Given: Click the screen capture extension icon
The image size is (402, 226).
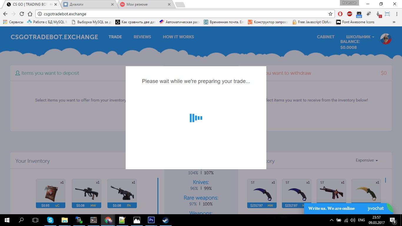Looking at the screenshot, I should pyautogui.click(x=387, y=14).
